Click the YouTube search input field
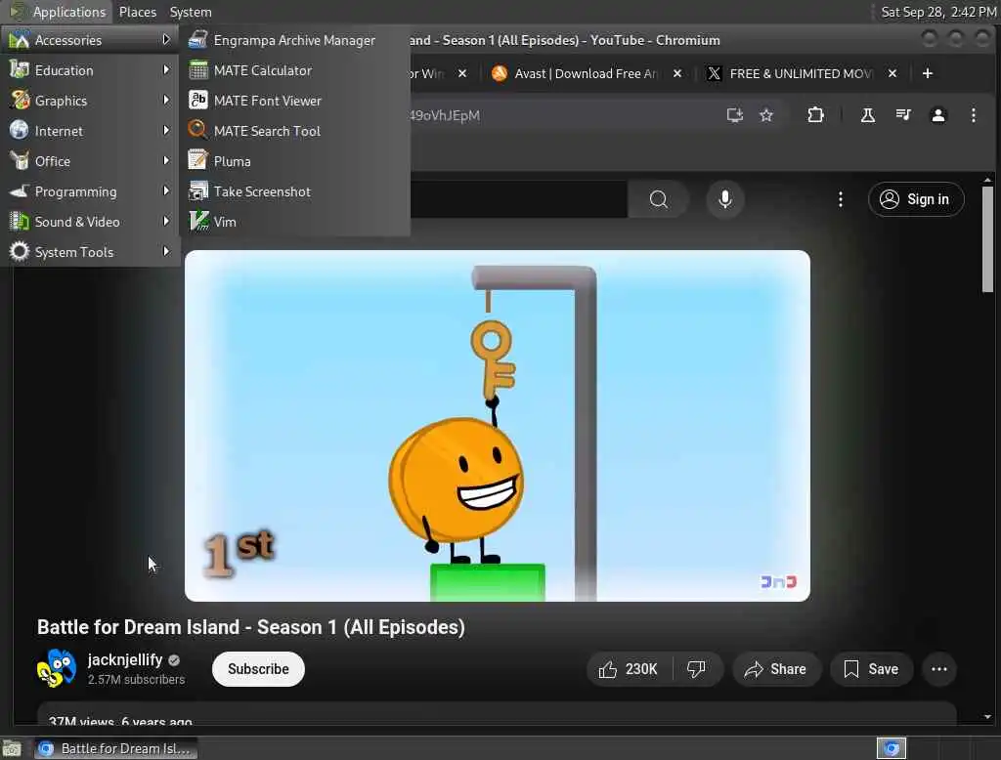Screen dimensions: 1001x760 coord(518,199)
